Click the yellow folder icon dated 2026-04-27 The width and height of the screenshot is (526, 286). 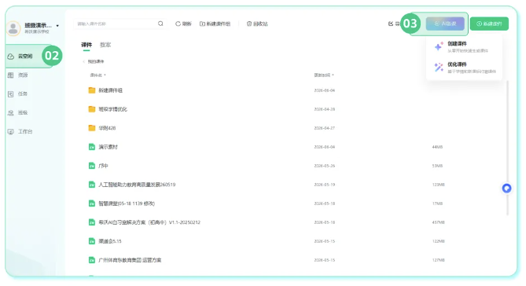(91, 128)
